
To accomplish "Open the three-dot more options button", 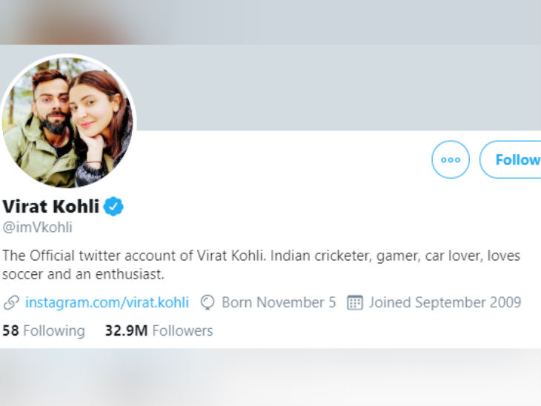I will pos(451,159).
